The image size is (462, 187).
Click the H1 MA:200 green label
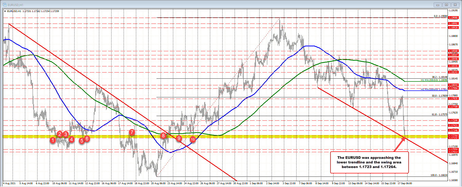[x=434, y=80]
